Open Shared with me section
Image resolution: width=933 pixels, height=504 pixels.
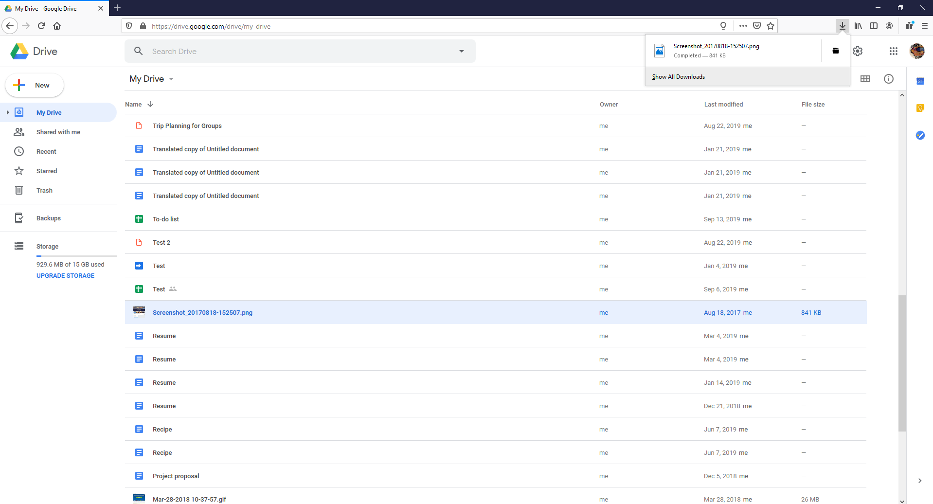[x=58, y=132]
